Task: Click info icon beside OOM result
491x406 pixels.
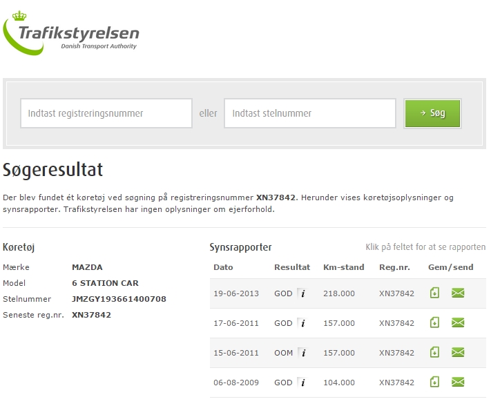Action: [302, 353]
